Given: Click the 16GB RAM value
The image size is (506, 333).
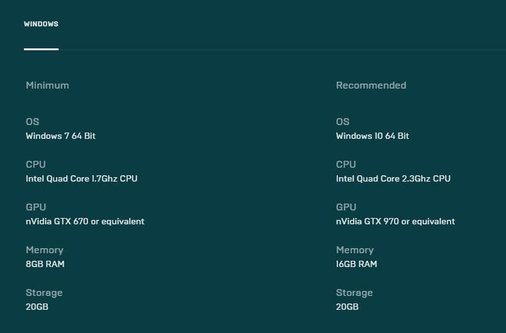Looking at the screenshot, I should click(x=356, y=264).
